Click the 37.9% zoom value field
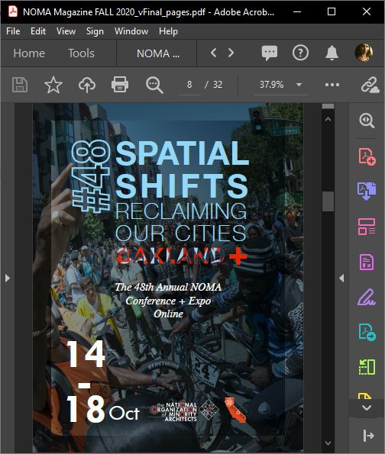This screenshot has height=454, width=385. [271, 85]
